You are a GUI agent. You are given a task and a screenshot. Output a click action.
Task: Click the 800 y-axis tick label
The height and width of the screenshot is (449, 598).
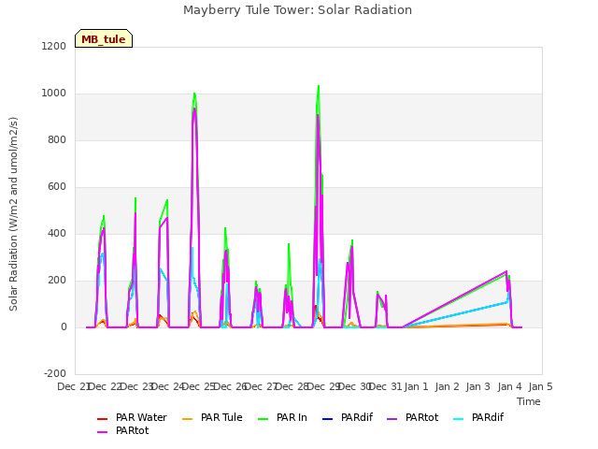[57, 139]
